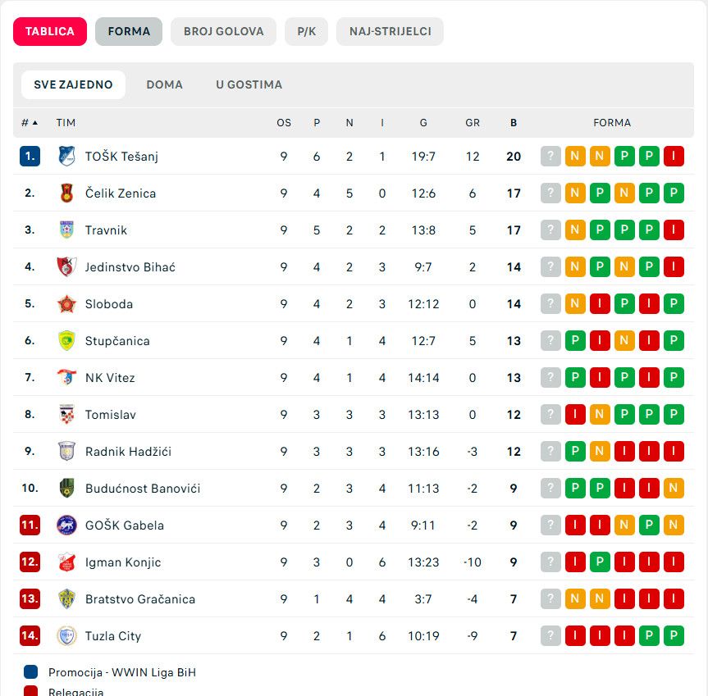
Task: Select the NAJ-STRIJELCI tab
Action: click(x=390, y=31)
